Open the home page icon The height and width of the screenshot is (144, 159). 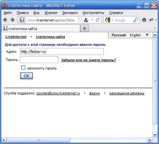click(x=144, y=20)
